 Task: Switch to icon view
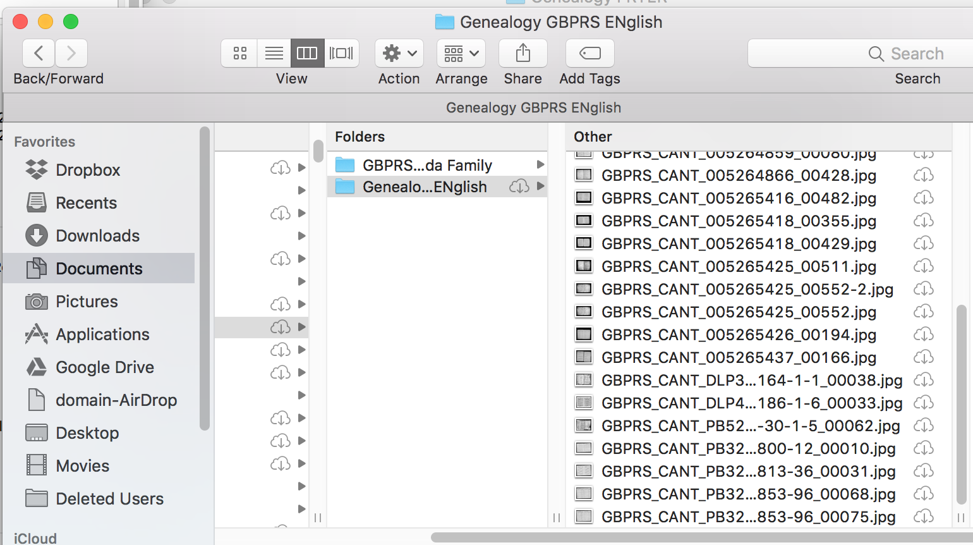pyautogui.click(x=239, y=53)
